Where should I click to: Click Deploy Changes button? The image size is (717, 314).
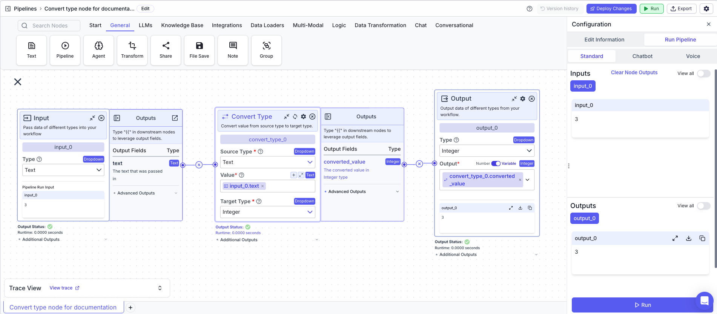pos(611,9)
